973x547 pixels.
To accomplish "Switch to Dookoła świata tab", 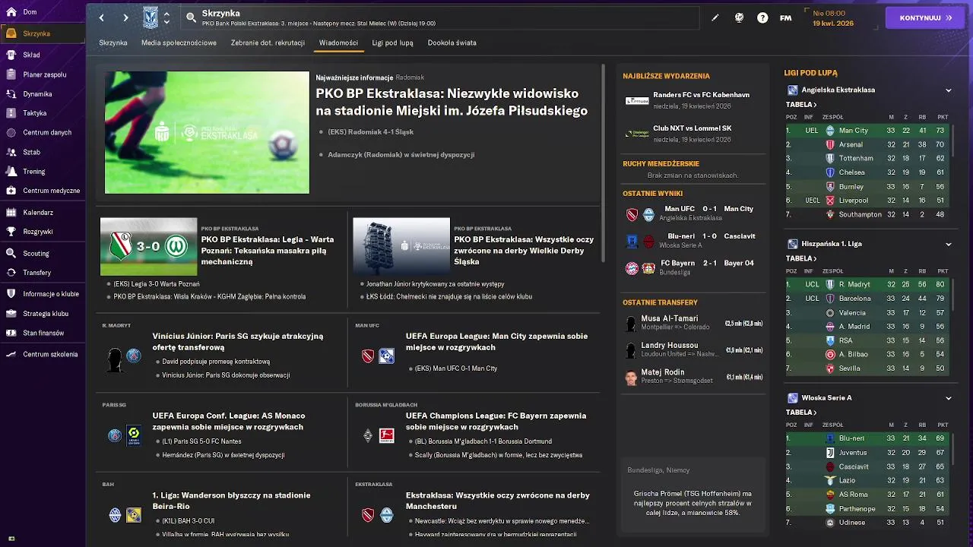I will click(452, 43).
